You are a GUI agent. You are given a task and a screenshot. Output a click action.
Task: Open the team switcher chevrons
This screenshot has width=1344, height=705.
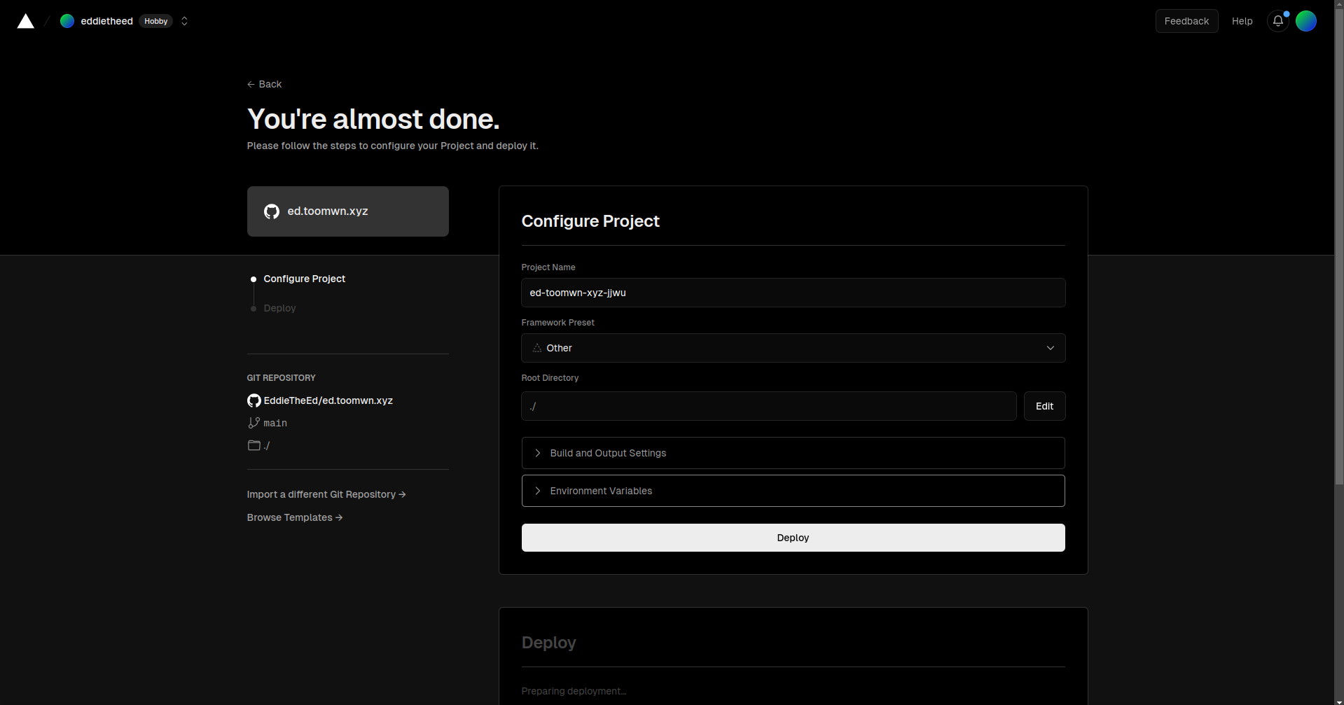point(184,21)
